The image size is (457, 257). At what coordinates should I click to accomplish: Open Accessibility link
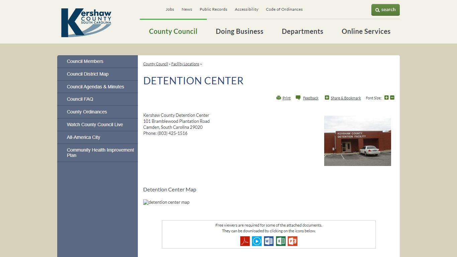[x=247, y=9]
